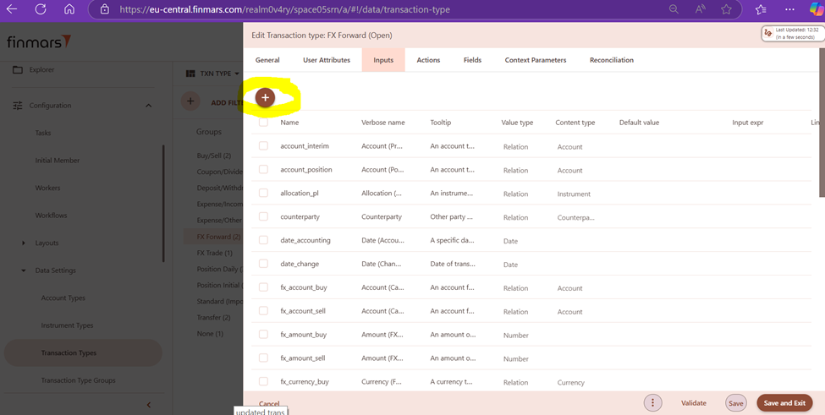Go back in browser history
This screenshot has width=825, height=415.
(x=12, y=9)
